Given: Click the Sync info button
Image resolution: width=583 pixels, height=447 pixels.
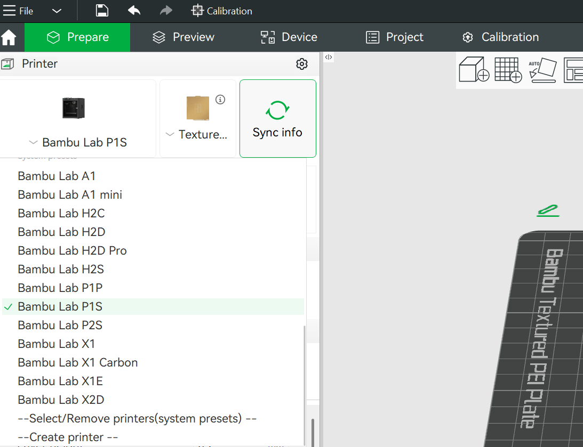Looking at the screenshot, I should coord(278,118).
